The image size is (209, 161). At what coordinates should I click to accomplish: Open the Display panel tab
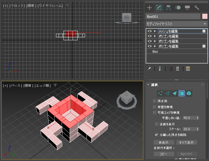pos(187,8)
